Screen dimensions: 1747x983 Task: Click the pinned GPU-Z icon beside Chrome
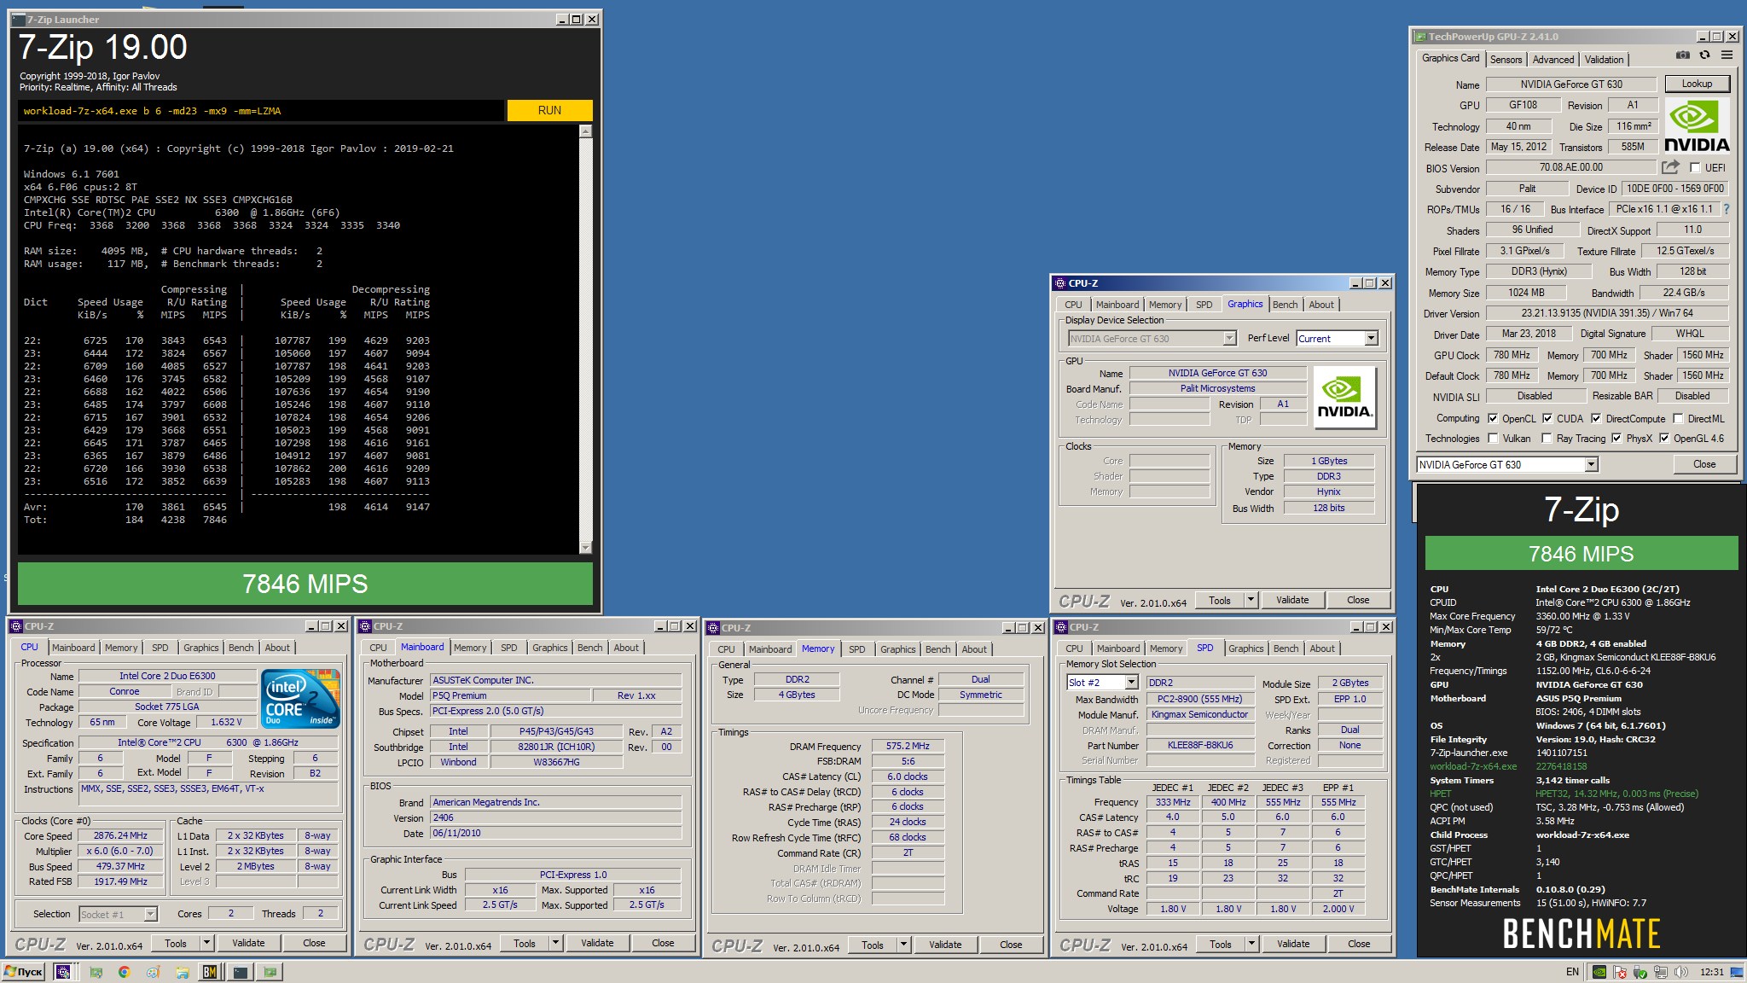[96, 972]
